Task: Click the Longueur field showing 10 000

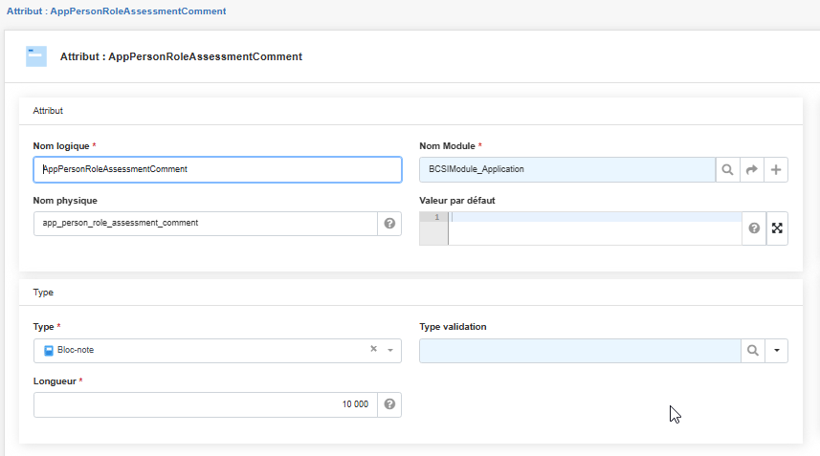Action: click(205, 404)
